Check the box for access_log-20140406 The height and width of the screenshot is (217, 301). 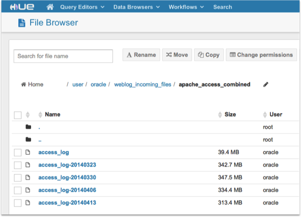(18, 190)
